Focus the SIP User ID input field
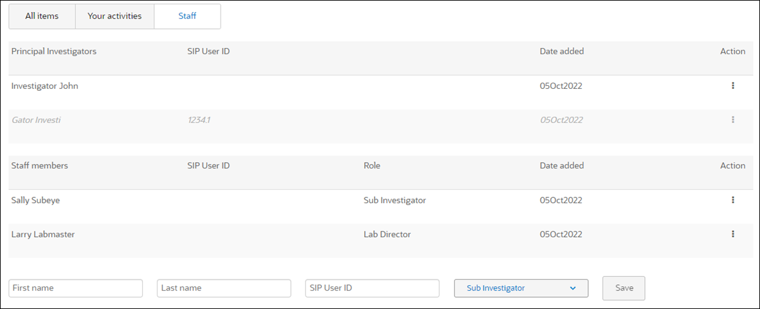 pyautogui.click(x=372, y=288)
